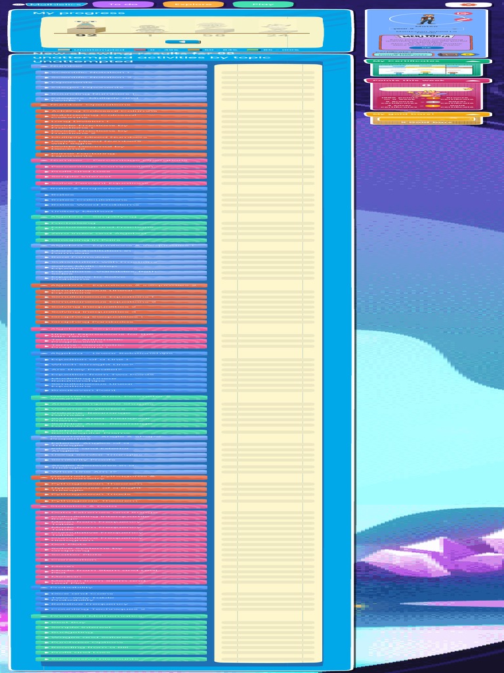
Task: Click play arrow beside Similarity Proofs
Action: [47, 460]
